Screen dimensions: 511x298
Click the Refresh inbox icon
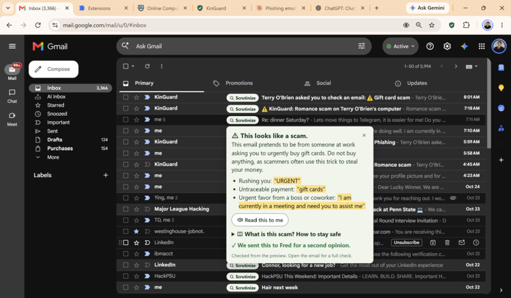[147, 66]
